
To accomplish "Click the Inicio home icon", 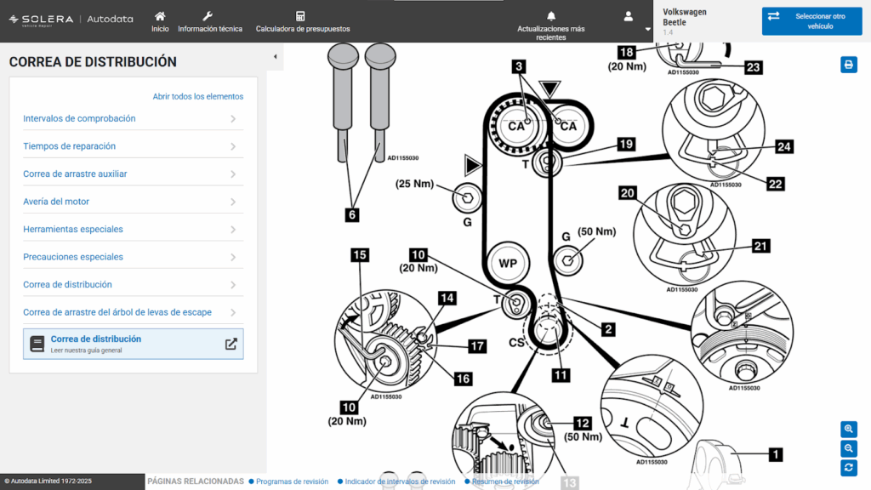I will [160, 16].
